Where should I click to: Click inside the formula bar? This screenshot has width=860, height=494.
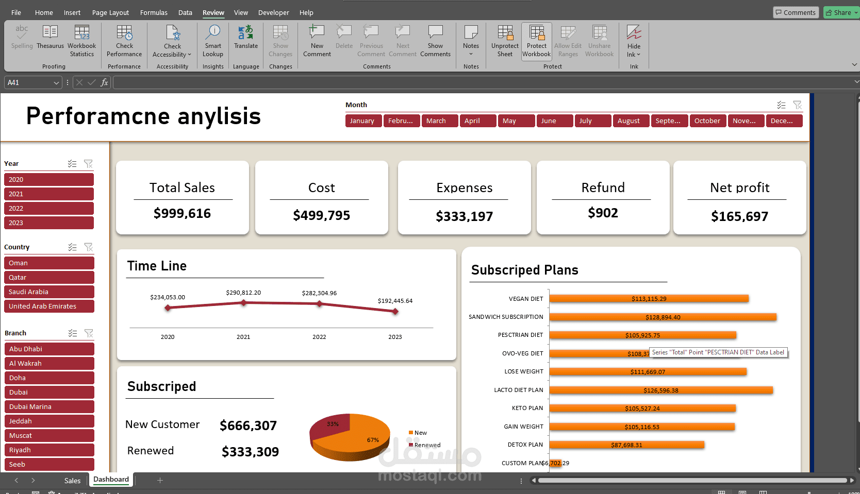361,82
